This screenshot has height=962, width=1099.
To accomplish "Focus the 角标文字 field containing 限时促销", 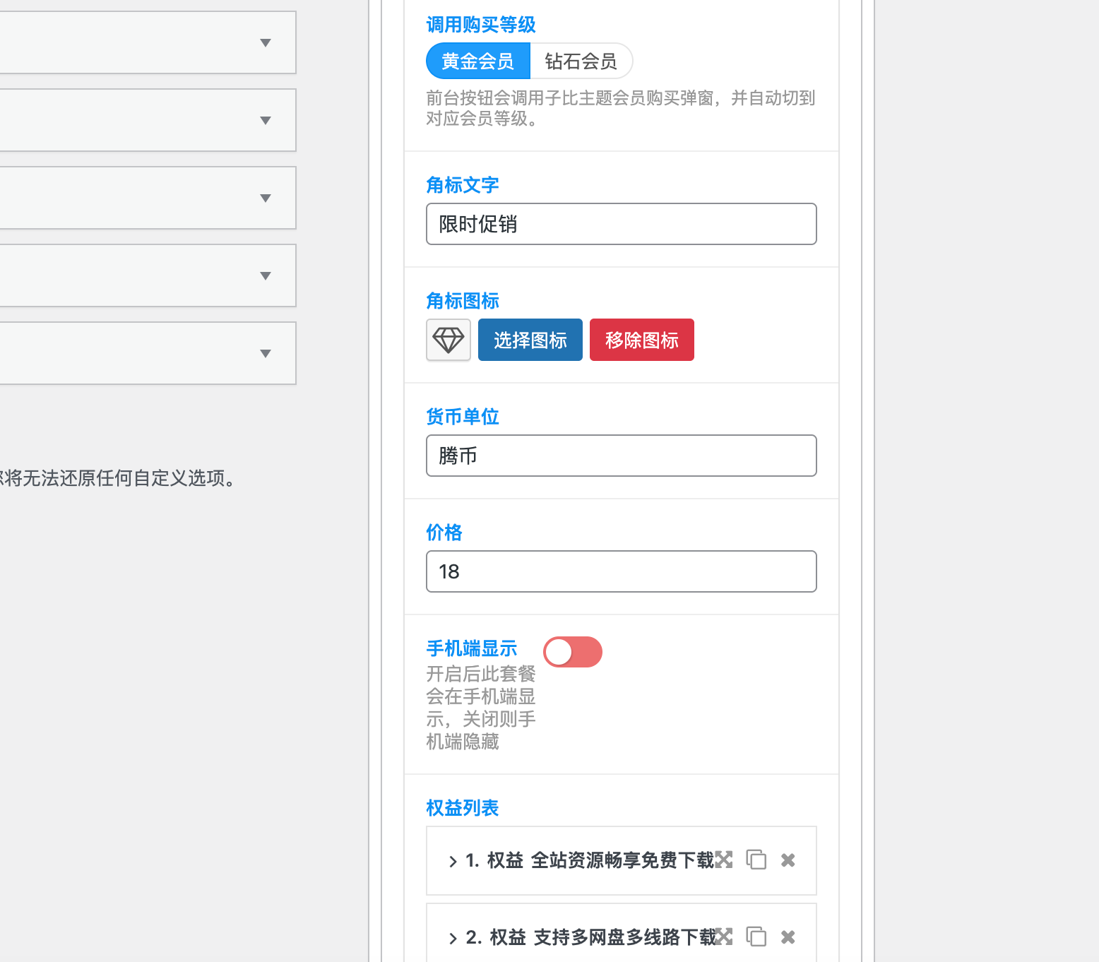I will 622,224.
